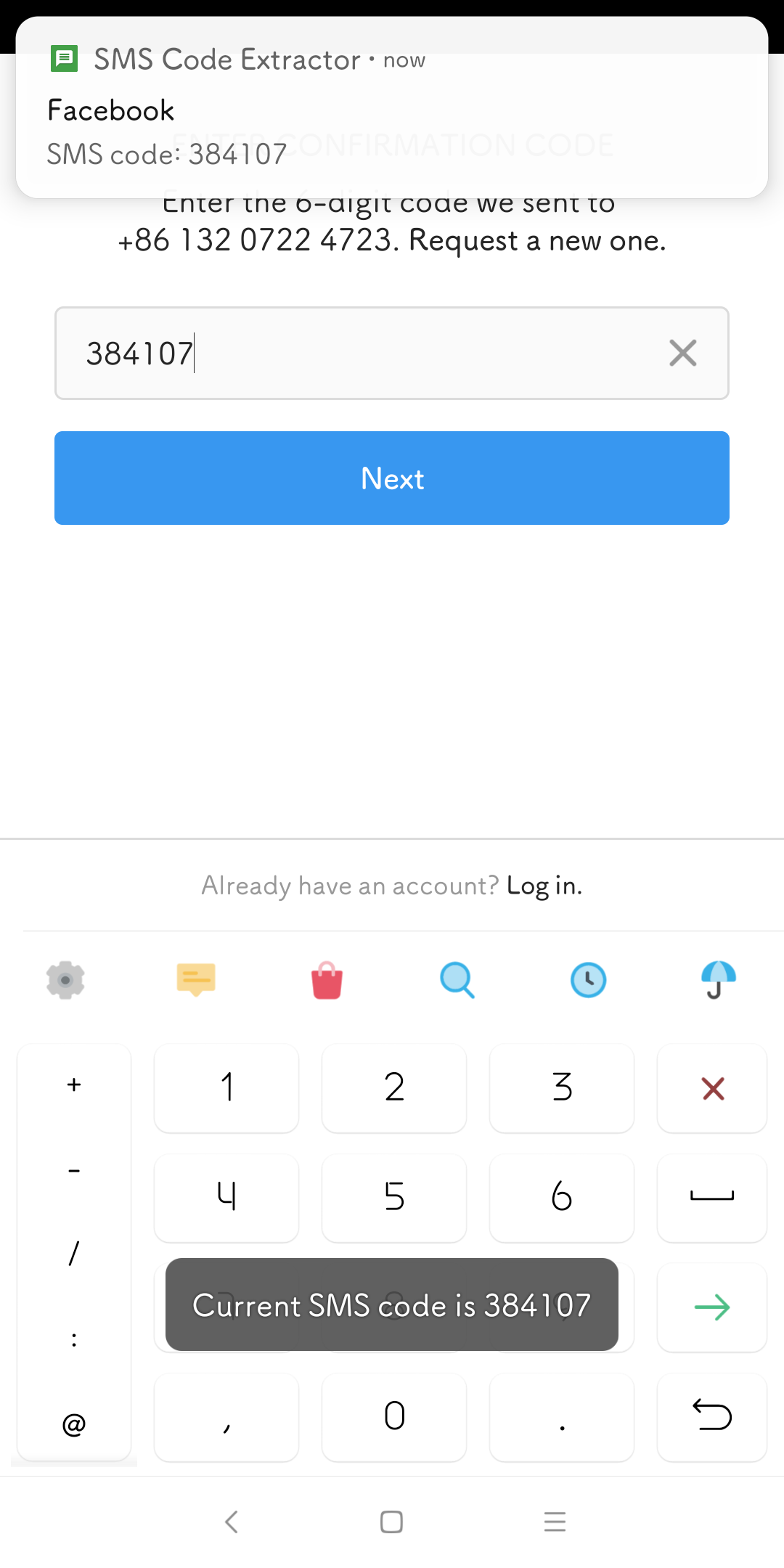Tap the number 0 key
The image size is (784, 1568).
394,1417
